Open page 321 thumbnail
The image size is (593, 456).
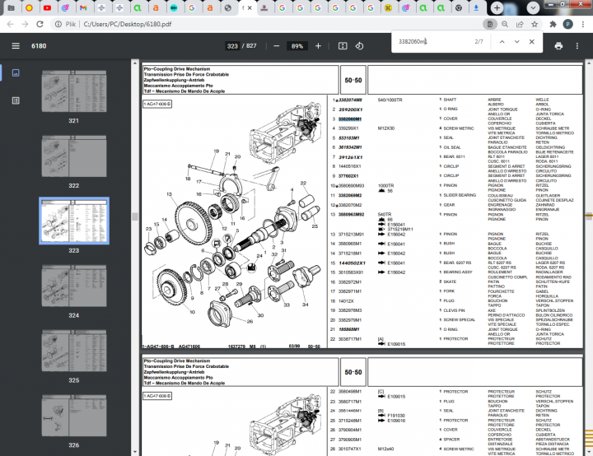[x=74, y=91]
